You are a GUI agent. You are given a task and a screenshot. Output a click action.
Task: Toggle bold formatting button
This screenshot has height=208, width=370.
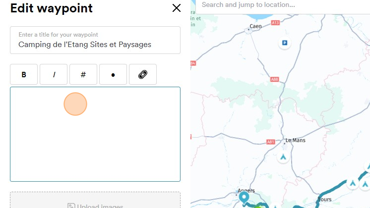(x=24, y=74)
